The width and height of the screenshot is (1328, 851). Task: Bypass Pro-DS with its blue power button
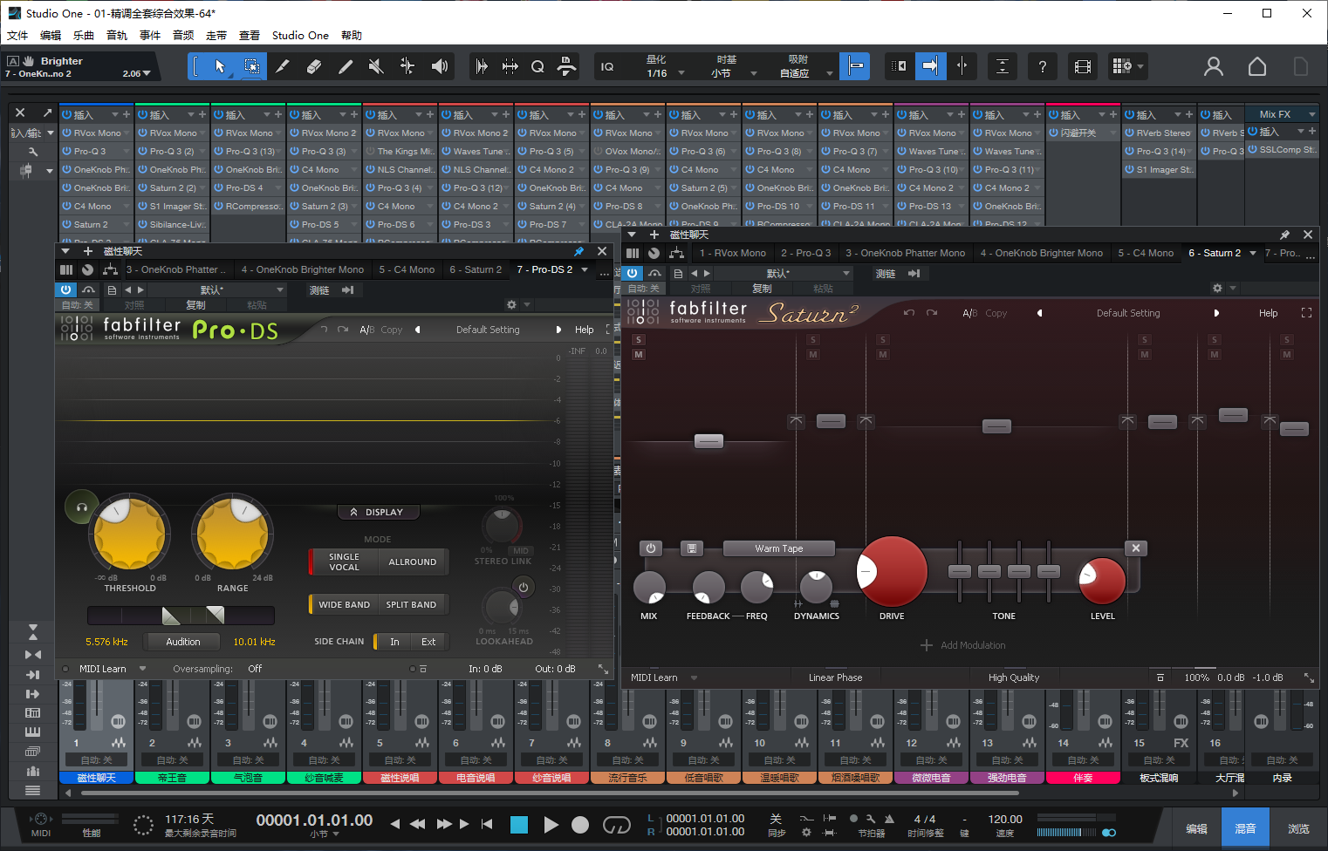click(66, 289)
